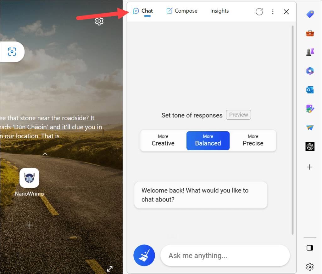
Task: Open the Shopping tag sidebar icon
Action: [x=310, y=14]
